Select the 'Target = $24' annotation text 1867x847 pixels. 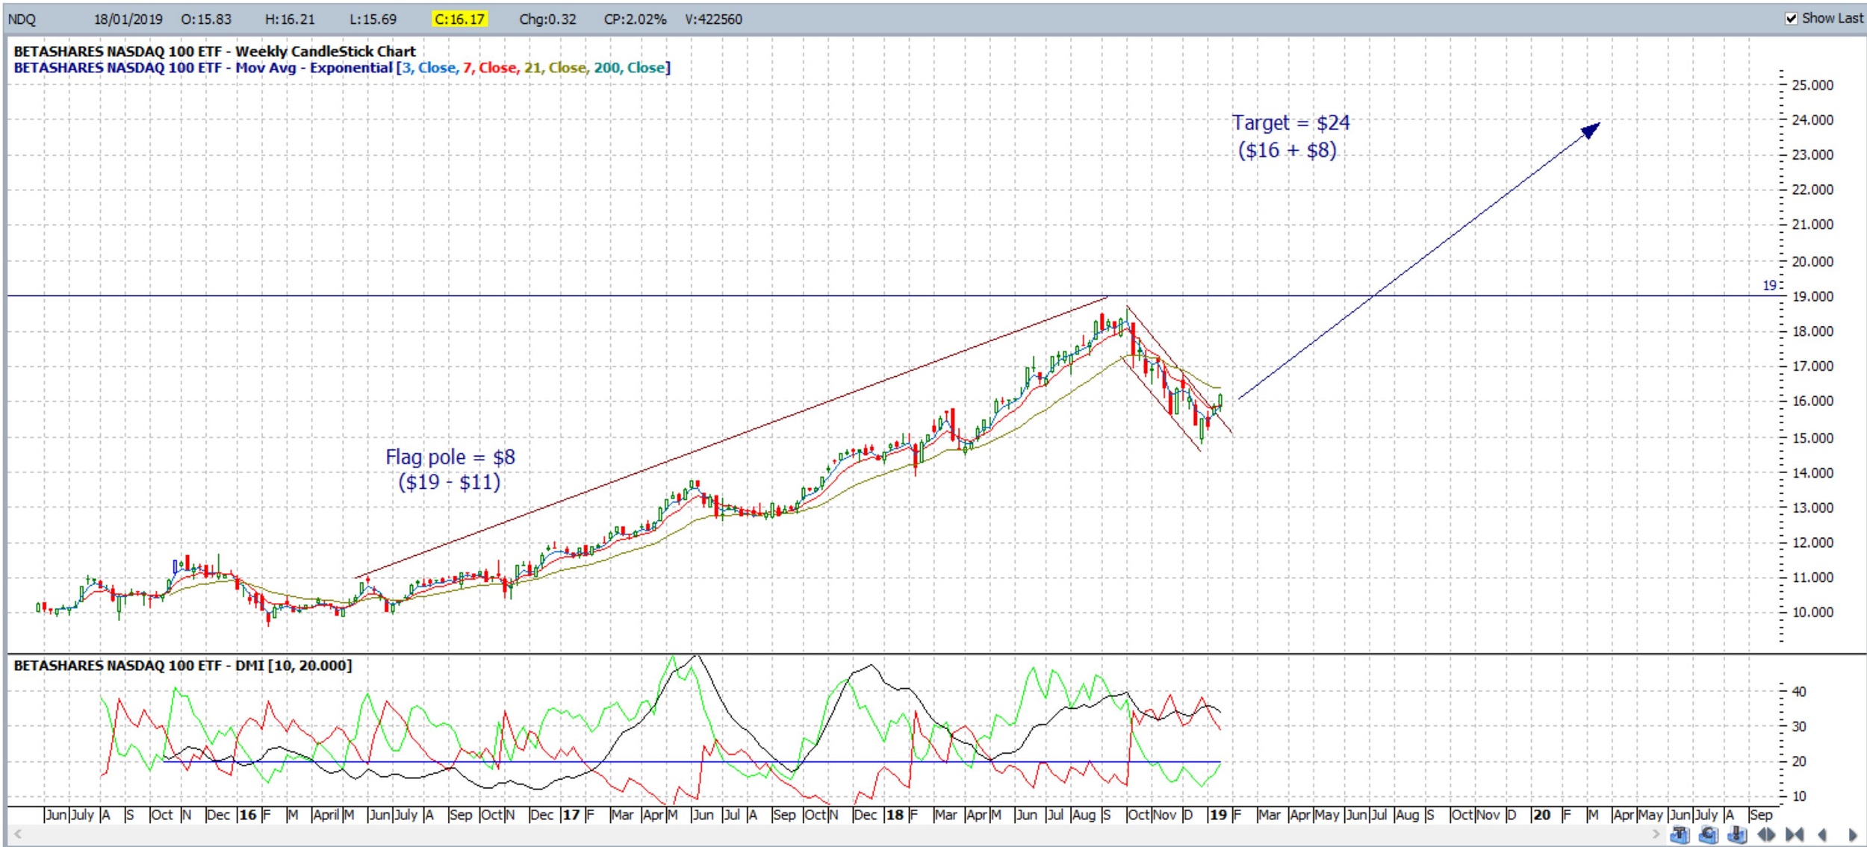tap(1290, 122)
